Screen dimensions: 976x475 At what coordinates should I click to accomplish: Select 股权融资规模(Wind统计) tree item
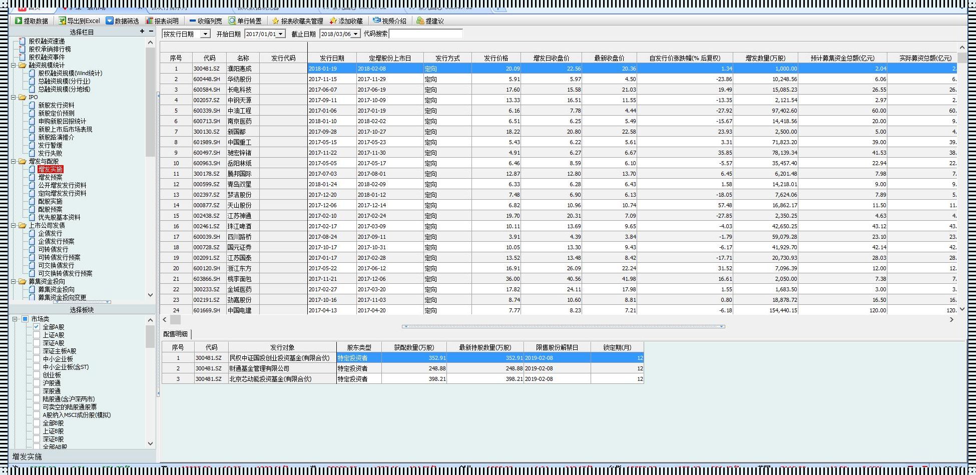[70, 73]
